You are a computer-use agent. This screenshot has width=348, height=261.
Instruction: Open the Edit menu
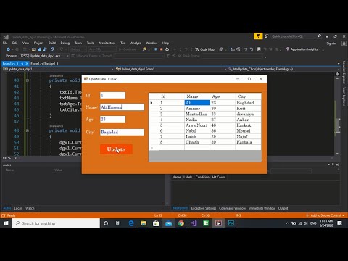15,43
